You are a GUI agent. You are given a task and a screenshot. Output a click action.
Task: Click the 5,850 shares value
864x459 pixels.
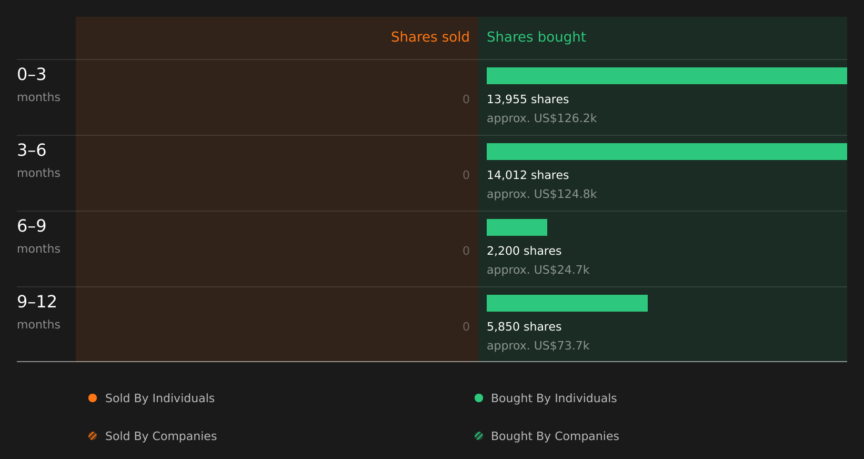(x=524, y=327)
